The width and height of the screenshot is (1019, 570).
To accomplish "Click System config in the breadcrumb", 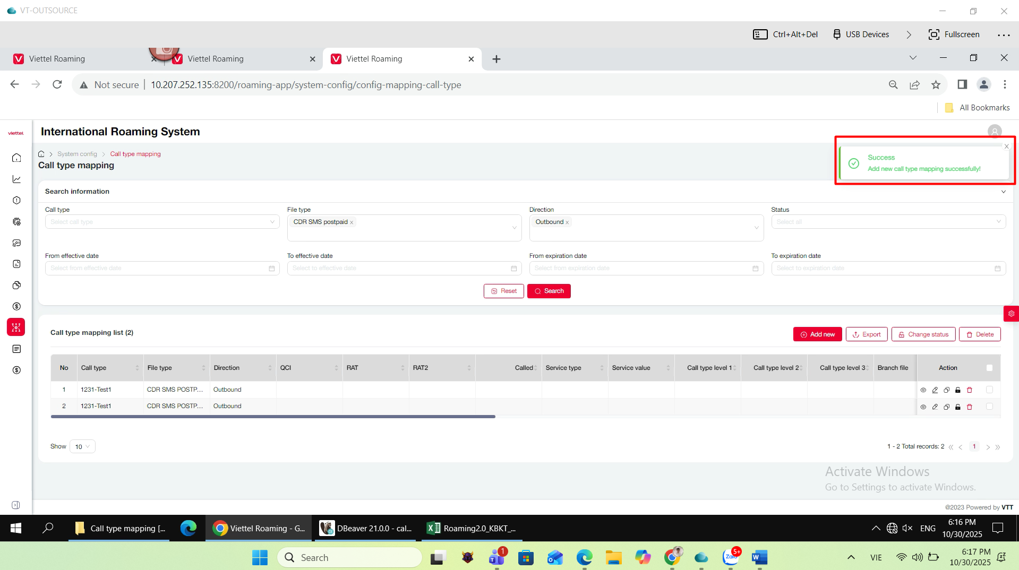I will pos(77,154).
